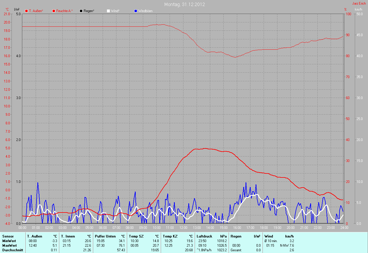The image size is (368, 253).
Task: Click the '21.0' temperature axis label
Action: (7, 14)
